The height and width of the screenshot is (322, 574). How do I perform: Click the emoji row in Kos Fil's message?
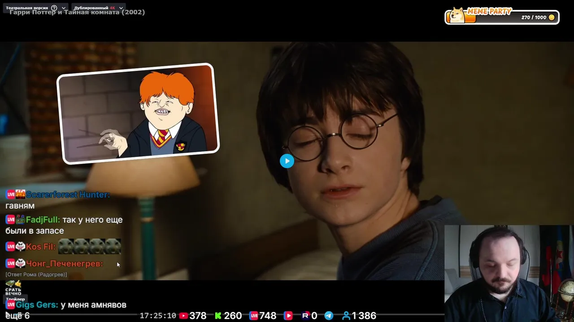(89, 246)
